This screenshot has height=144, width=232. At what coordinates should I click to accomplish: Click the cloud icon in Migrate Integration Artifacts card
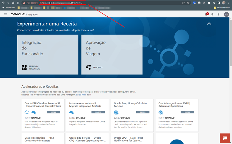point(72,112)
